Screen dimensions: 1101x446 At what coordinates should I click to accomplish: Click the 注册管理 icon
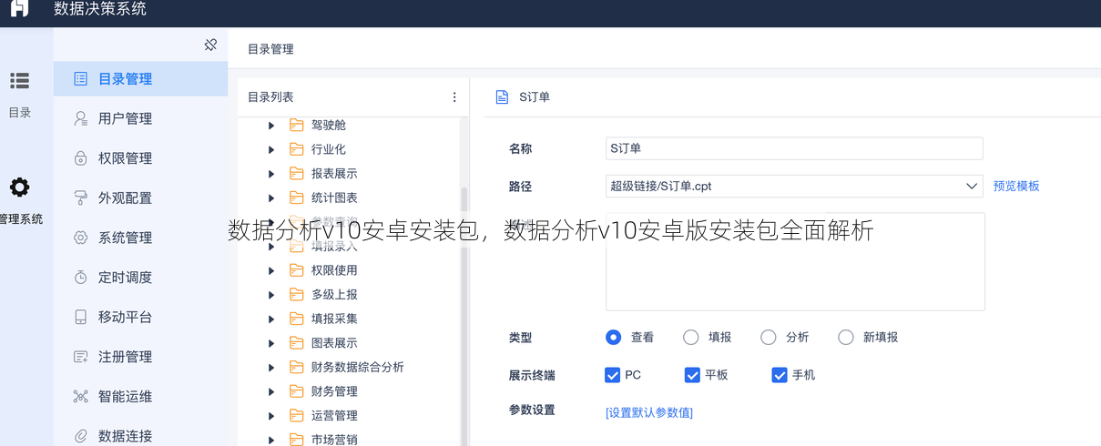coord(80,357)
